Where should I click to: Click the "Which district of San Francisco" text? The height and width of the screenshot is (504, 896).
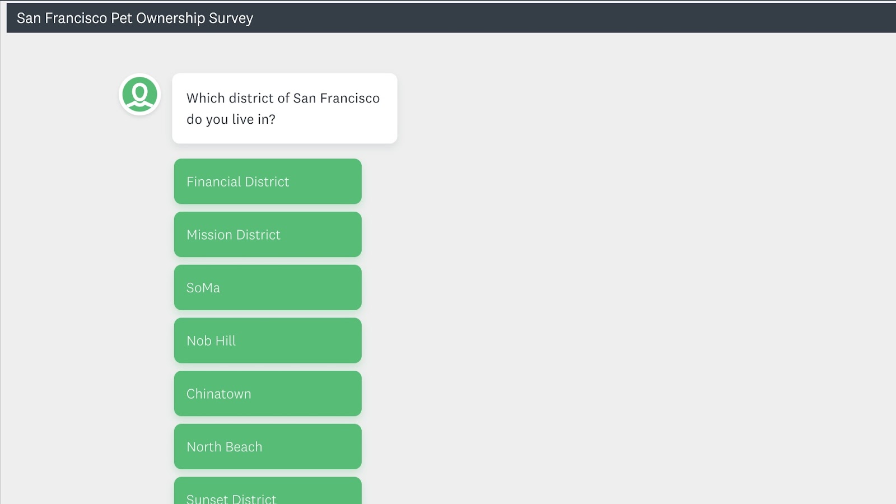[x=283, y=99]
